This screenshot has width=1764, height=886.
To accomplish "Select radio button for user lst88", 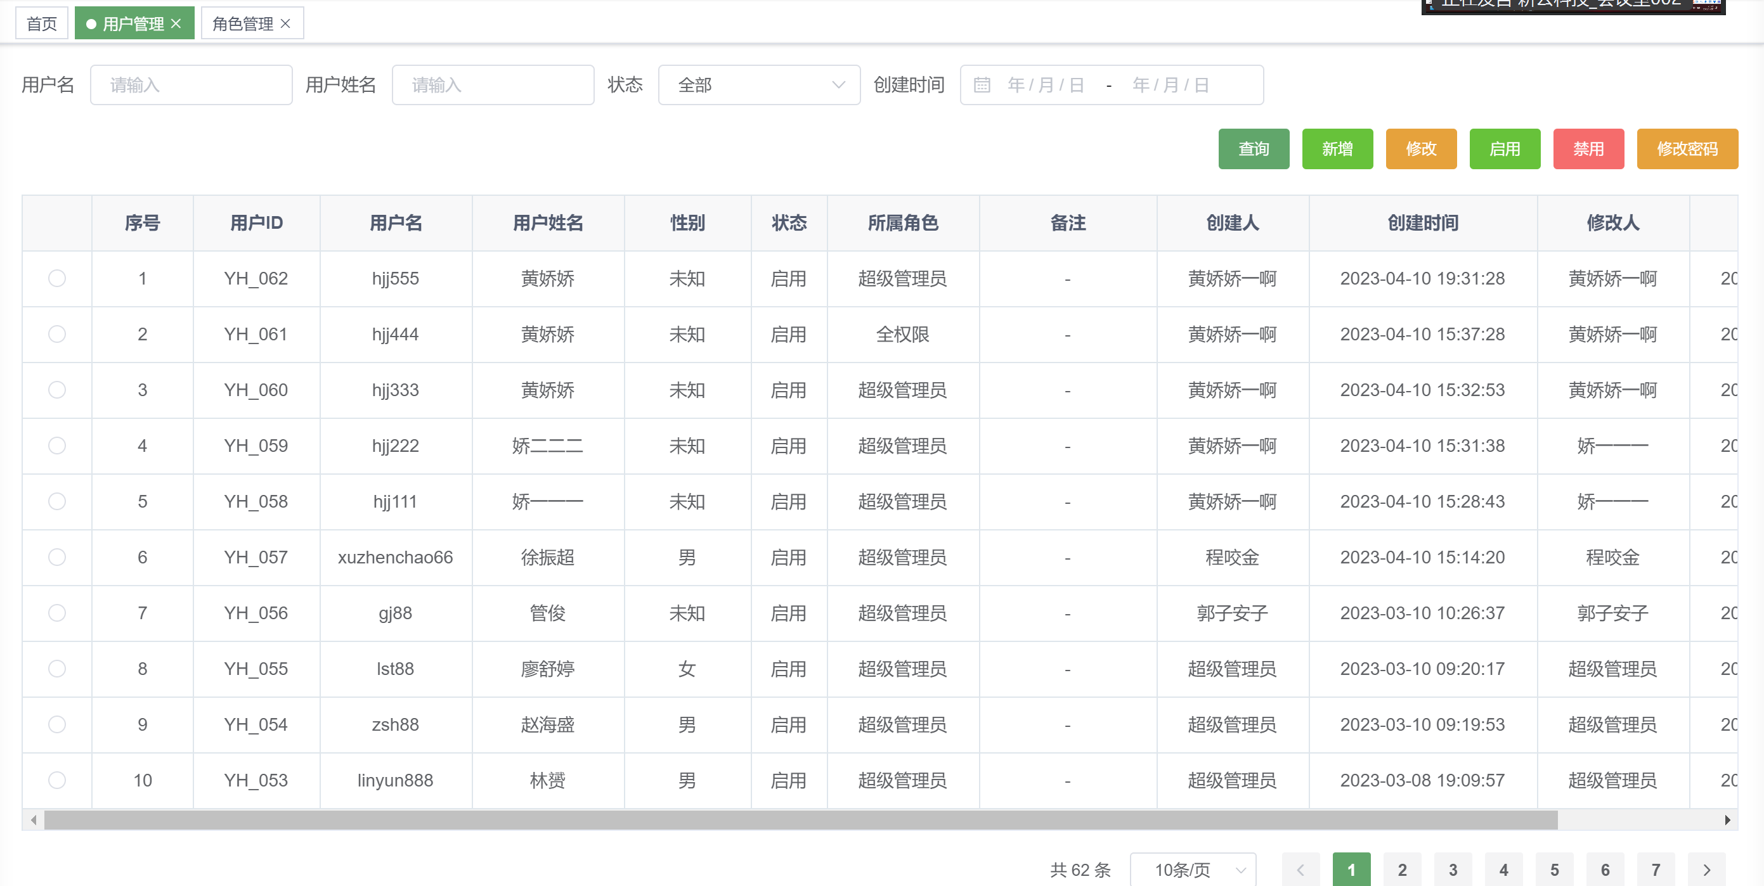I will [57, 668].
